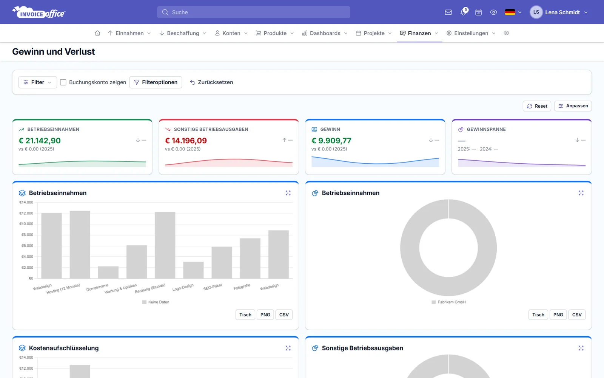The image size is (604, 378).
Task: Click the Domainname bar in chart
Action: click(x=108, y=273)
